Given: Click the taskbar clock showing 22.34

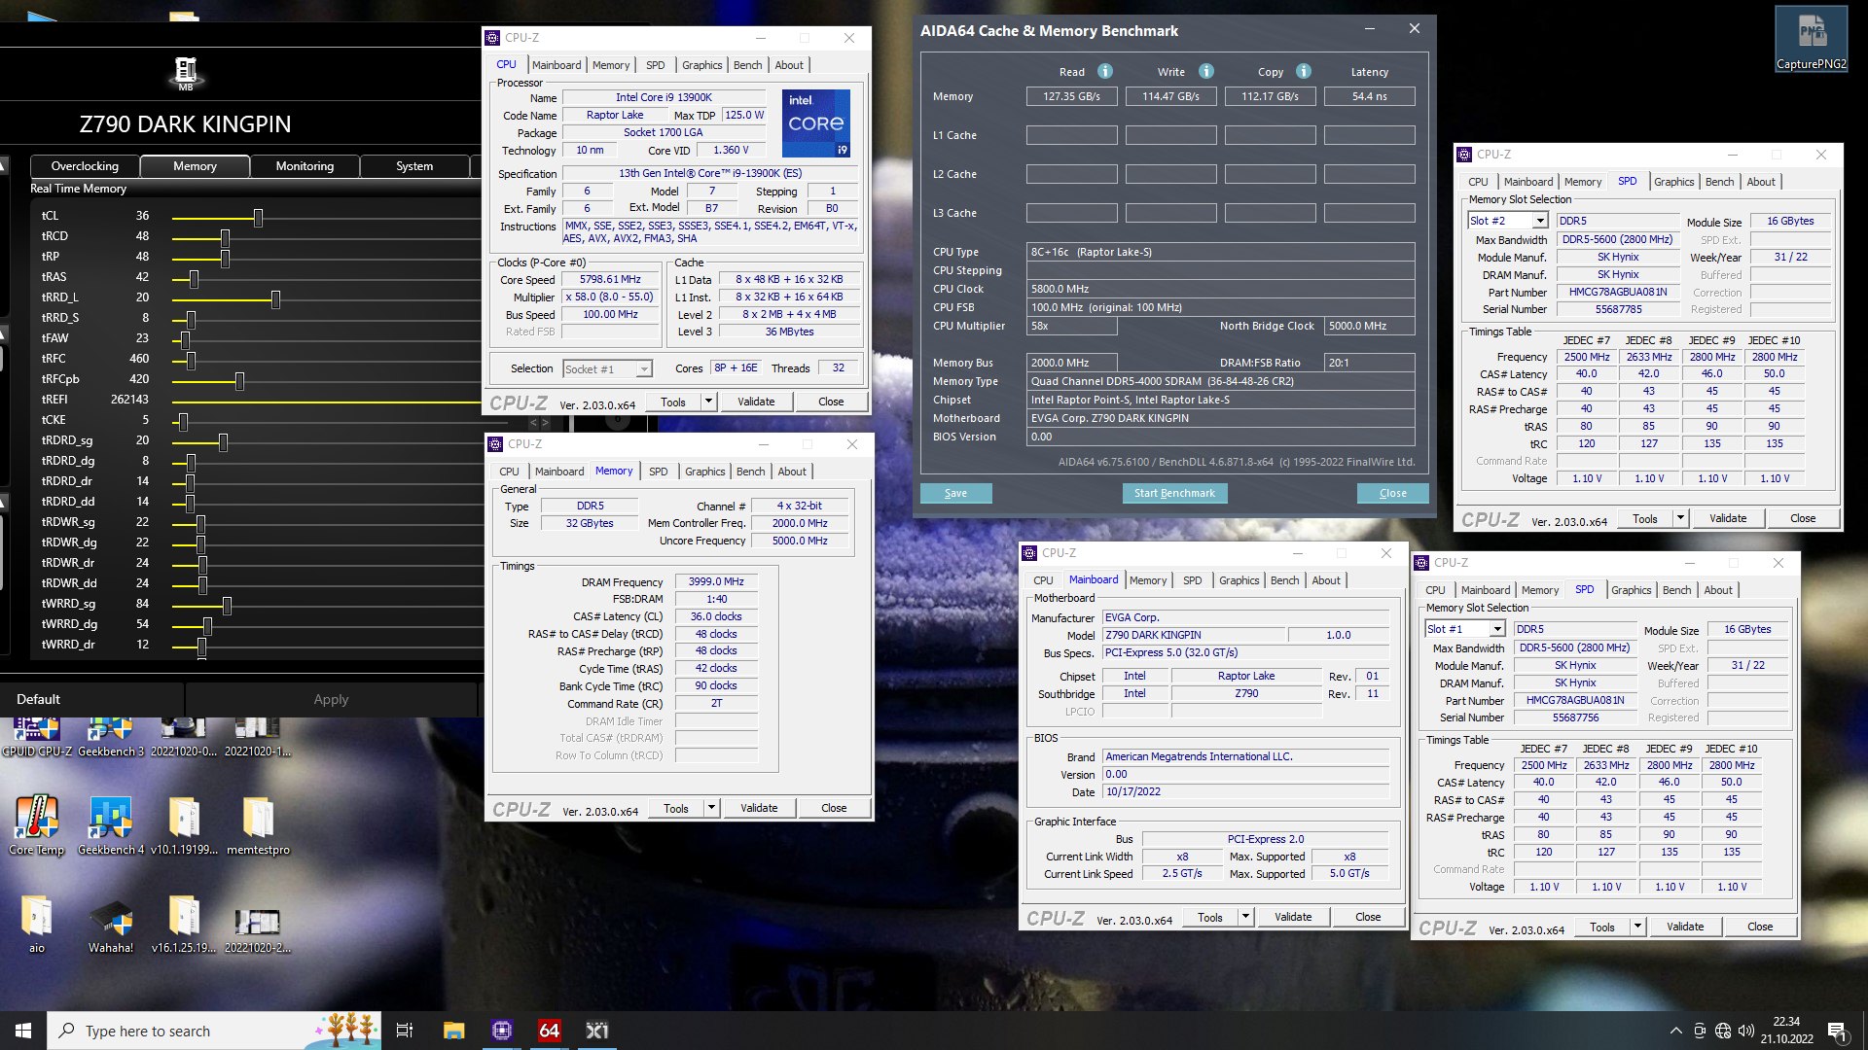Looking at the screenshot, I should click(x=1786, y=1031).
